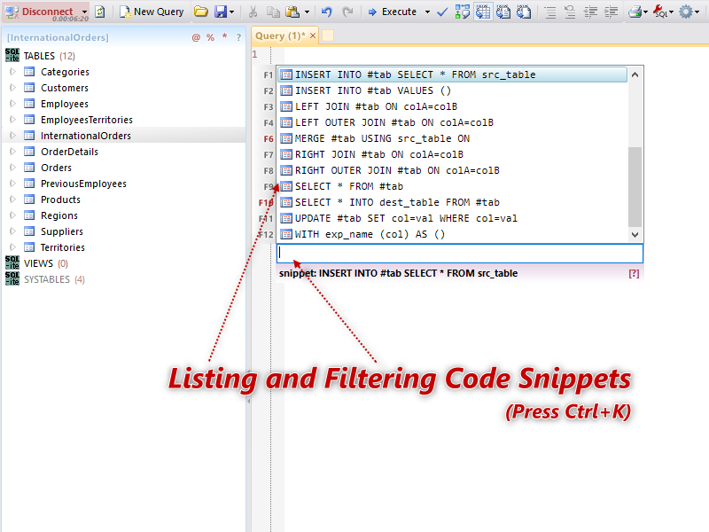The width and height of the screenshot is (709, 532).
Task: Choose snippet INSERT INTO #tab VALUES ()
Action: (453, 90)
